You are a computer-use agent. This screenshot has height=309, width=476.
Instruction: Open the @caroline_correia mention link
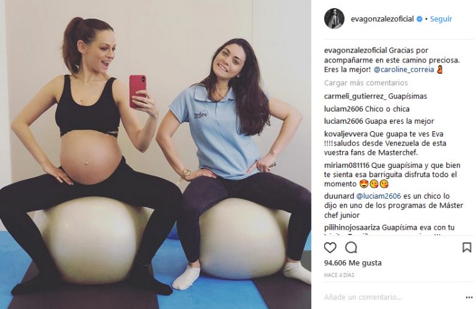pyautogui.click(x=403, y=69)
